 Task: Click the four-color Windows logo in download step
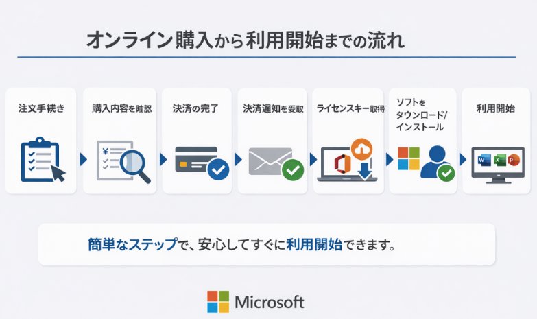coord(409,159)
